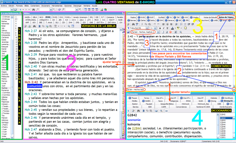
Task: Open the Herramientas menu
Action: 57,6
